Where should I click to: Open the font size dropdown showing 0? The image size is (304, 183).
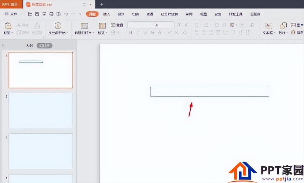[165, 25]
